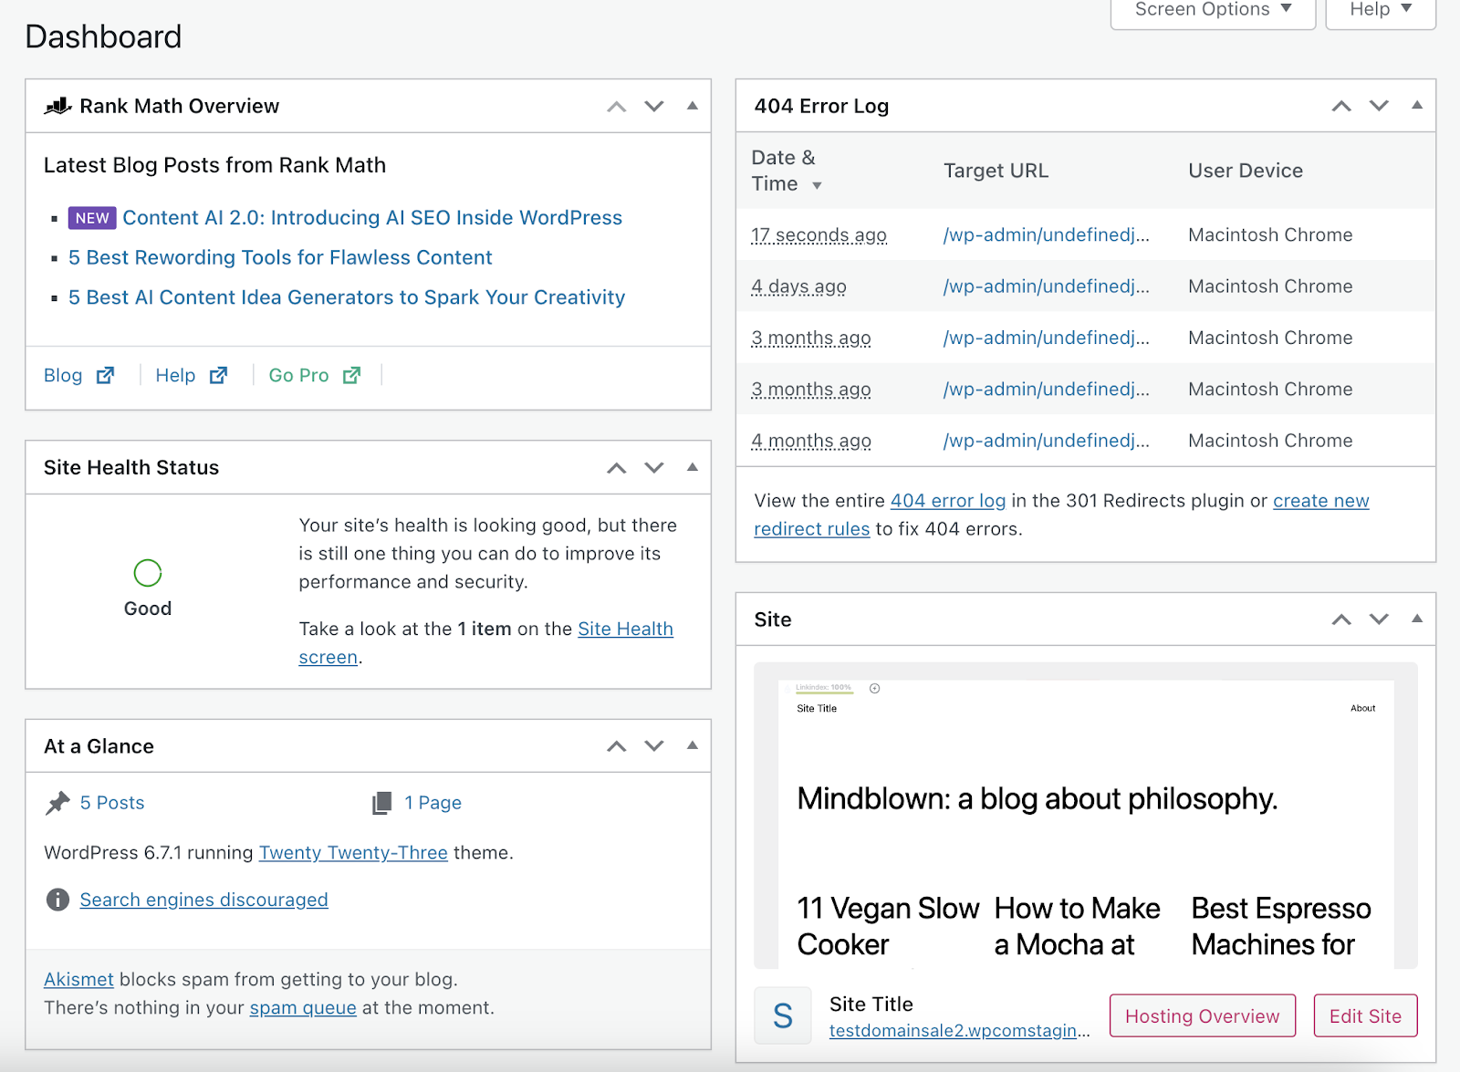Click the Edit Site button
This screenshot has width=1460, height=1072.
pyautogui.click(x=1364, y=1015)
